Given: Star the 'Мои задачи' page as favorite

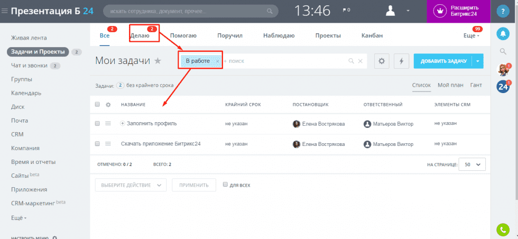Looking at the screenshot, I should 158,61.
